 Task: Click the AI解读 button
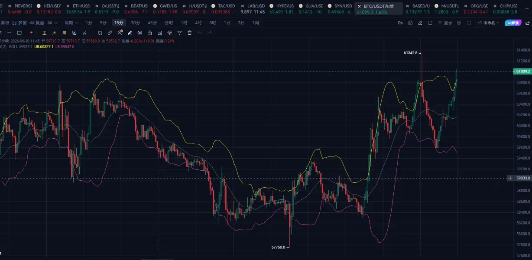(513, 23)
